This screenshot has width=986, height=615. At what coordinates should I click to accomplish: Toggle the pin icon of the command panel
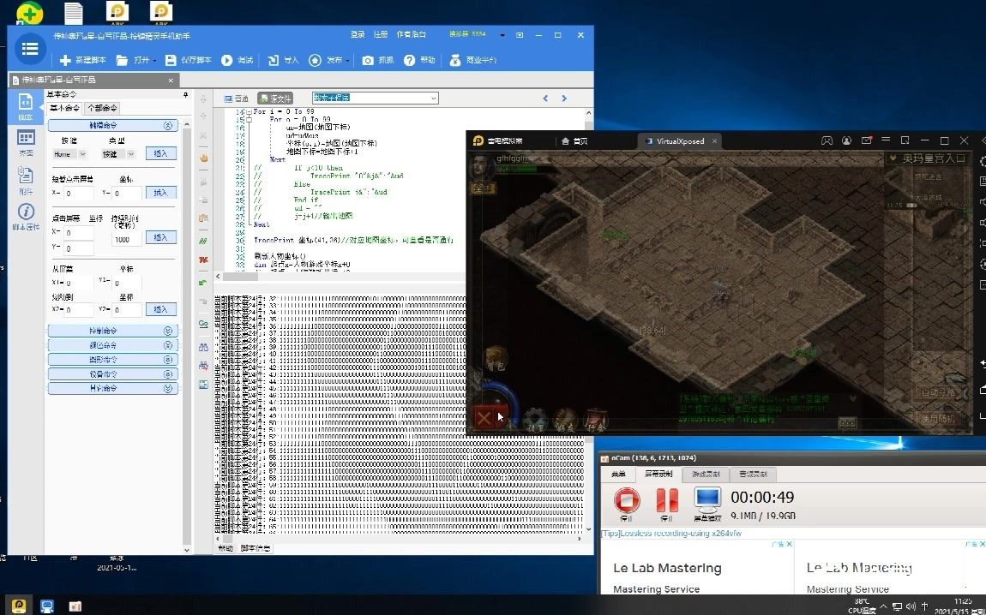[185, 95]
